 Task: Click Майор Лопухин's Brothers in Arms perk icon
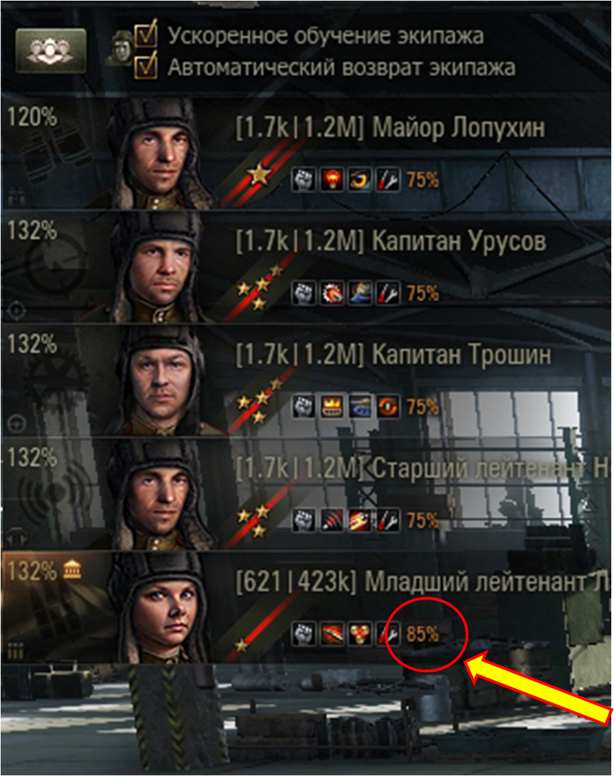pyautogui.click(x=304, y=179)
